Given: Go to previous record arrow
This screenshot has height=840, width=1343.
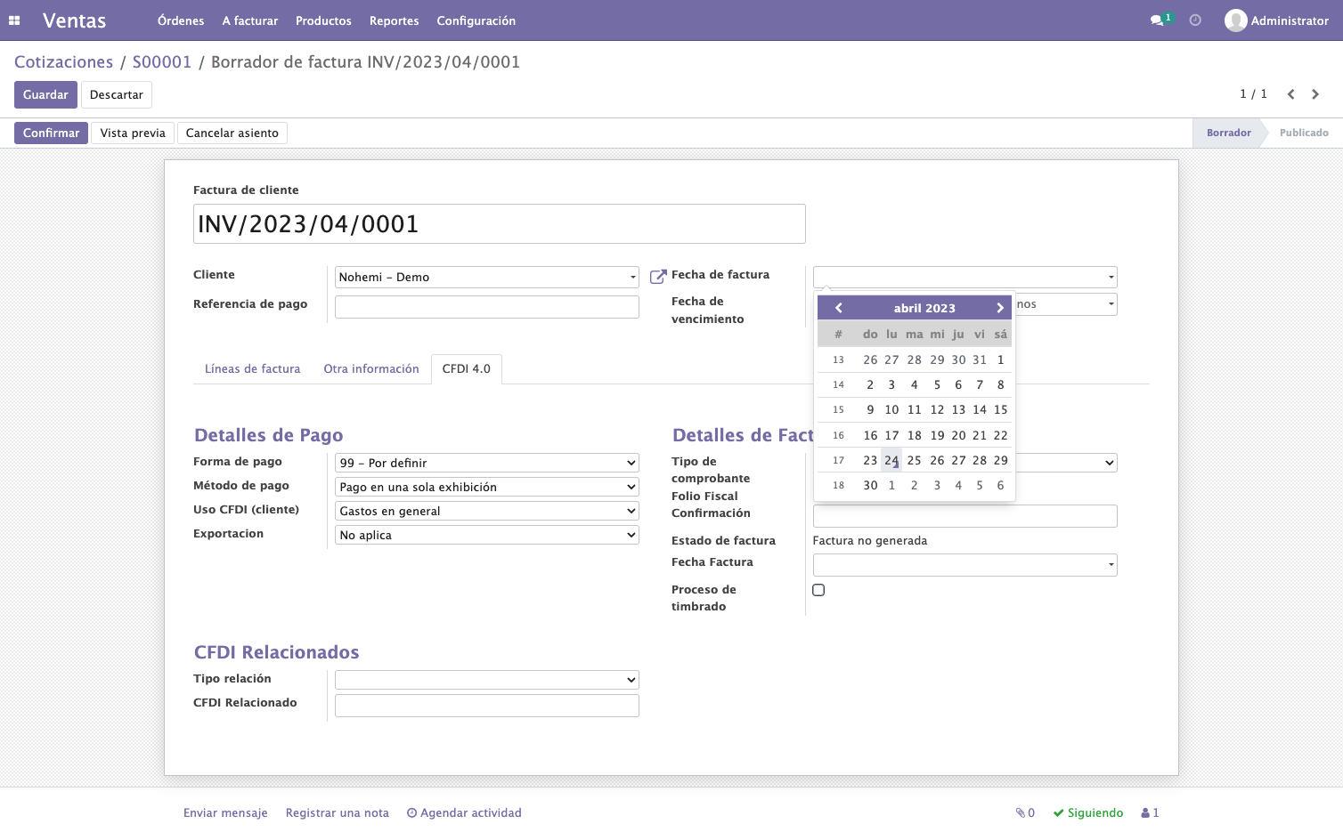Looking at the screenshot, I should (1290, 94).
